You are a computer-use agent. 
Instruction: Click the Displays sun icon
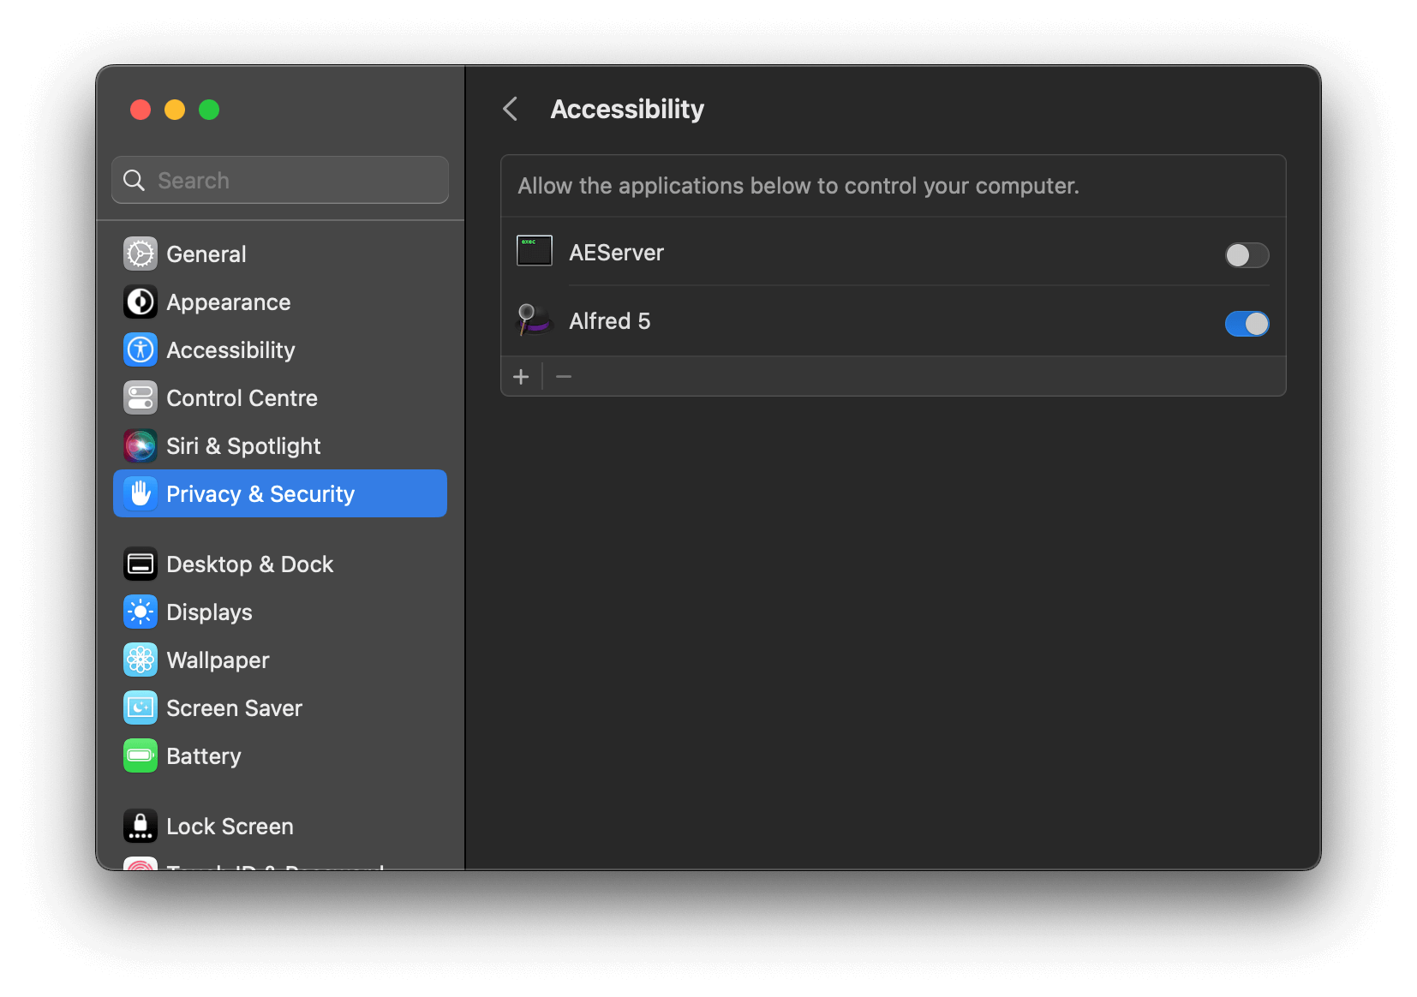click(x=141, y=612)
